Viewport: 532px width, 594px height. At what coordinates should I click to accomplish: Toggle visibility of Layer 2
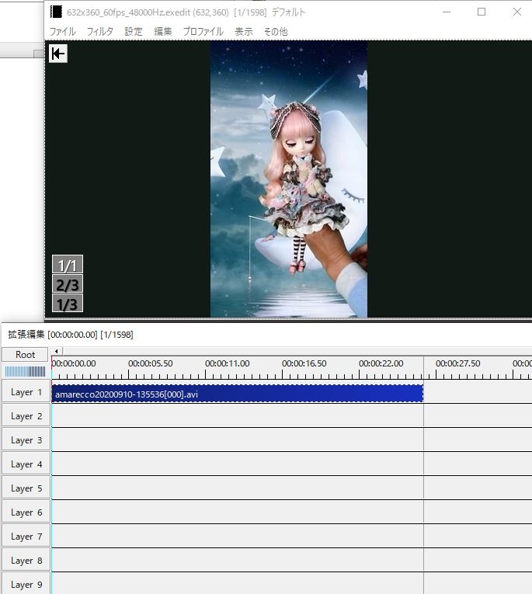coord(26,416)
